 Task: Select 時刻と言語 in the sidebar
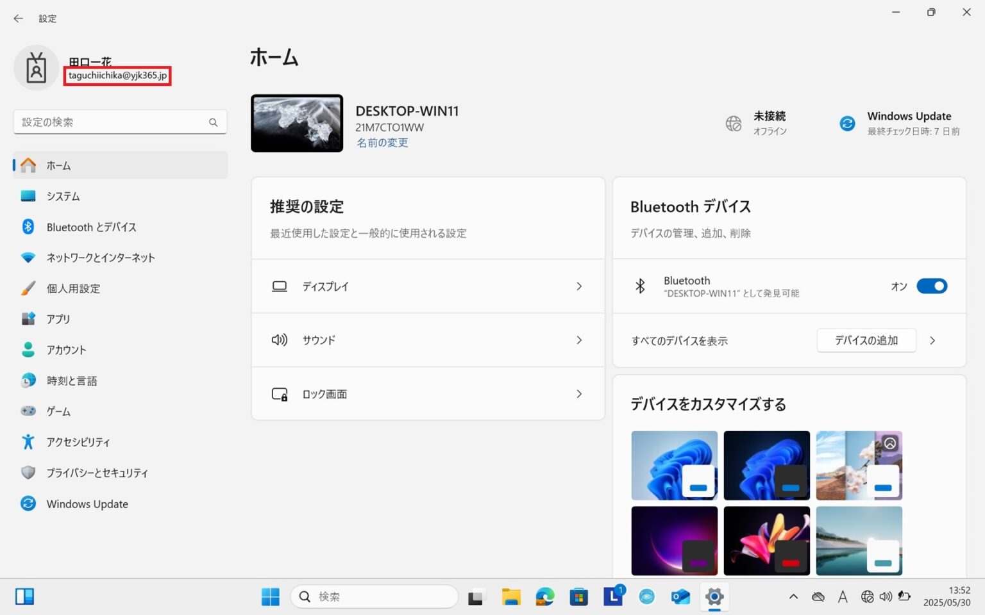tap(71, 381)
